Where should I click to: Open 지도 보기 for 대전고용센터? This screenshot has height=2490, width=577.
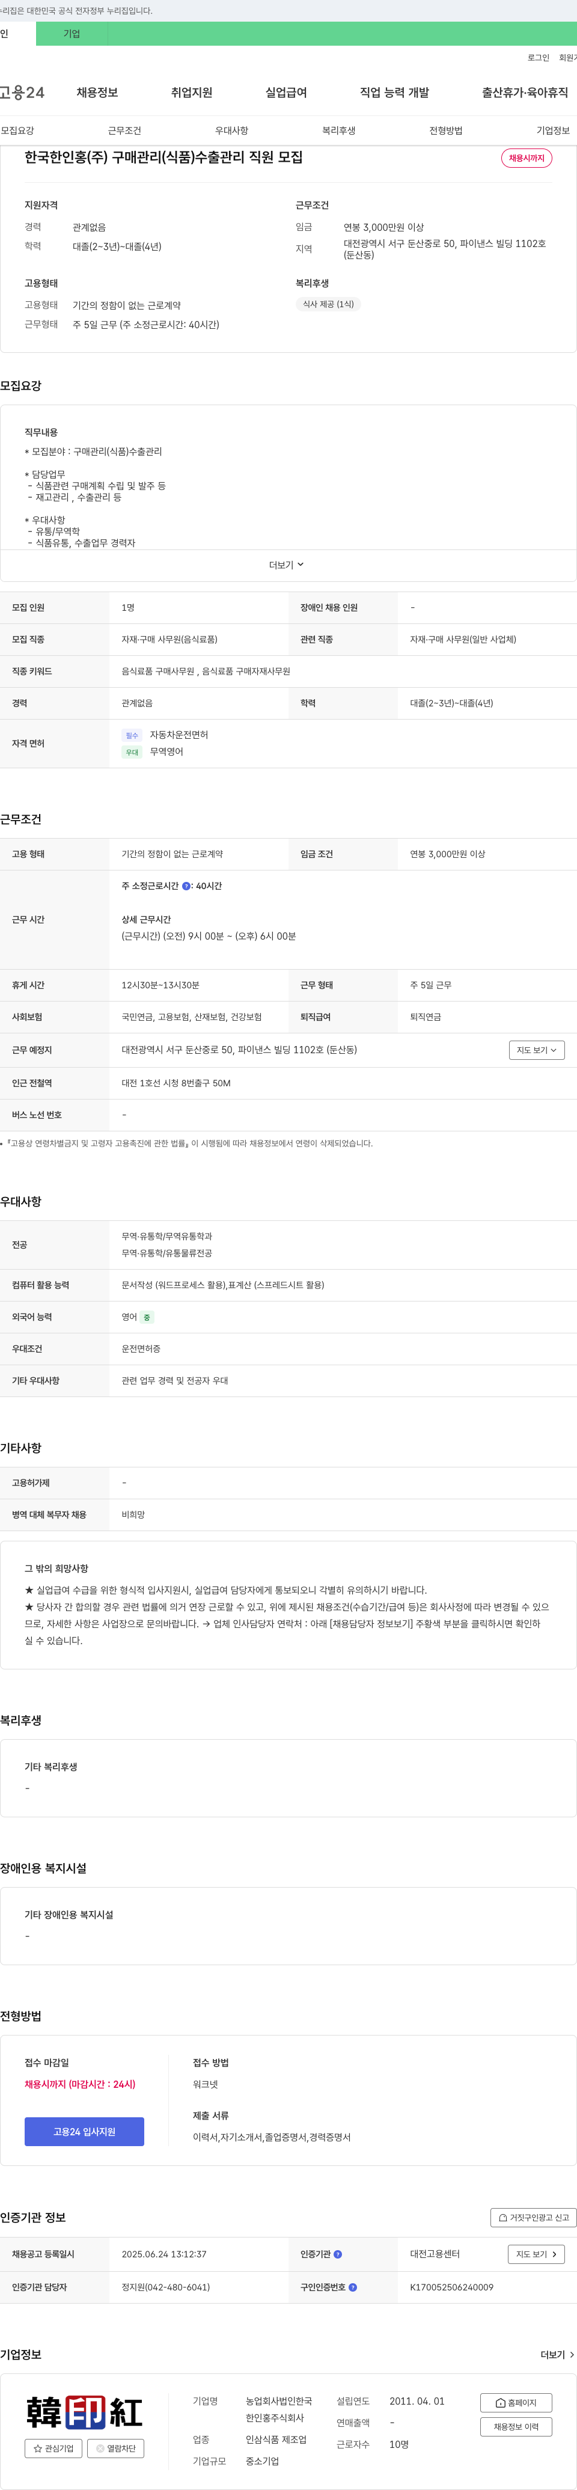(x=536, y=2254)
